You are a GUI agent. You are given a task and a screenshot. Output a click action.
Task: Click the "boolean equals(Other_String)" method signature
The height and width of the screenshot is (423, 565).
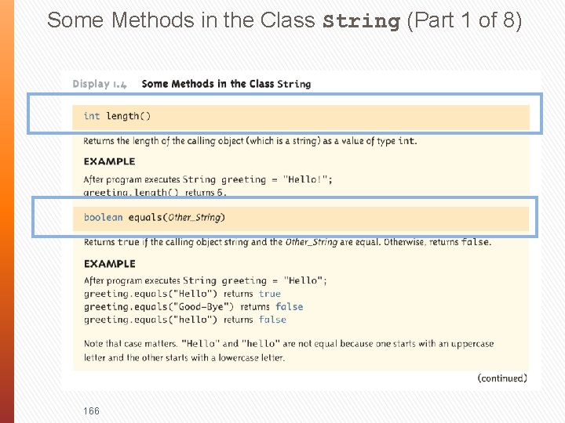pos(154,217)
